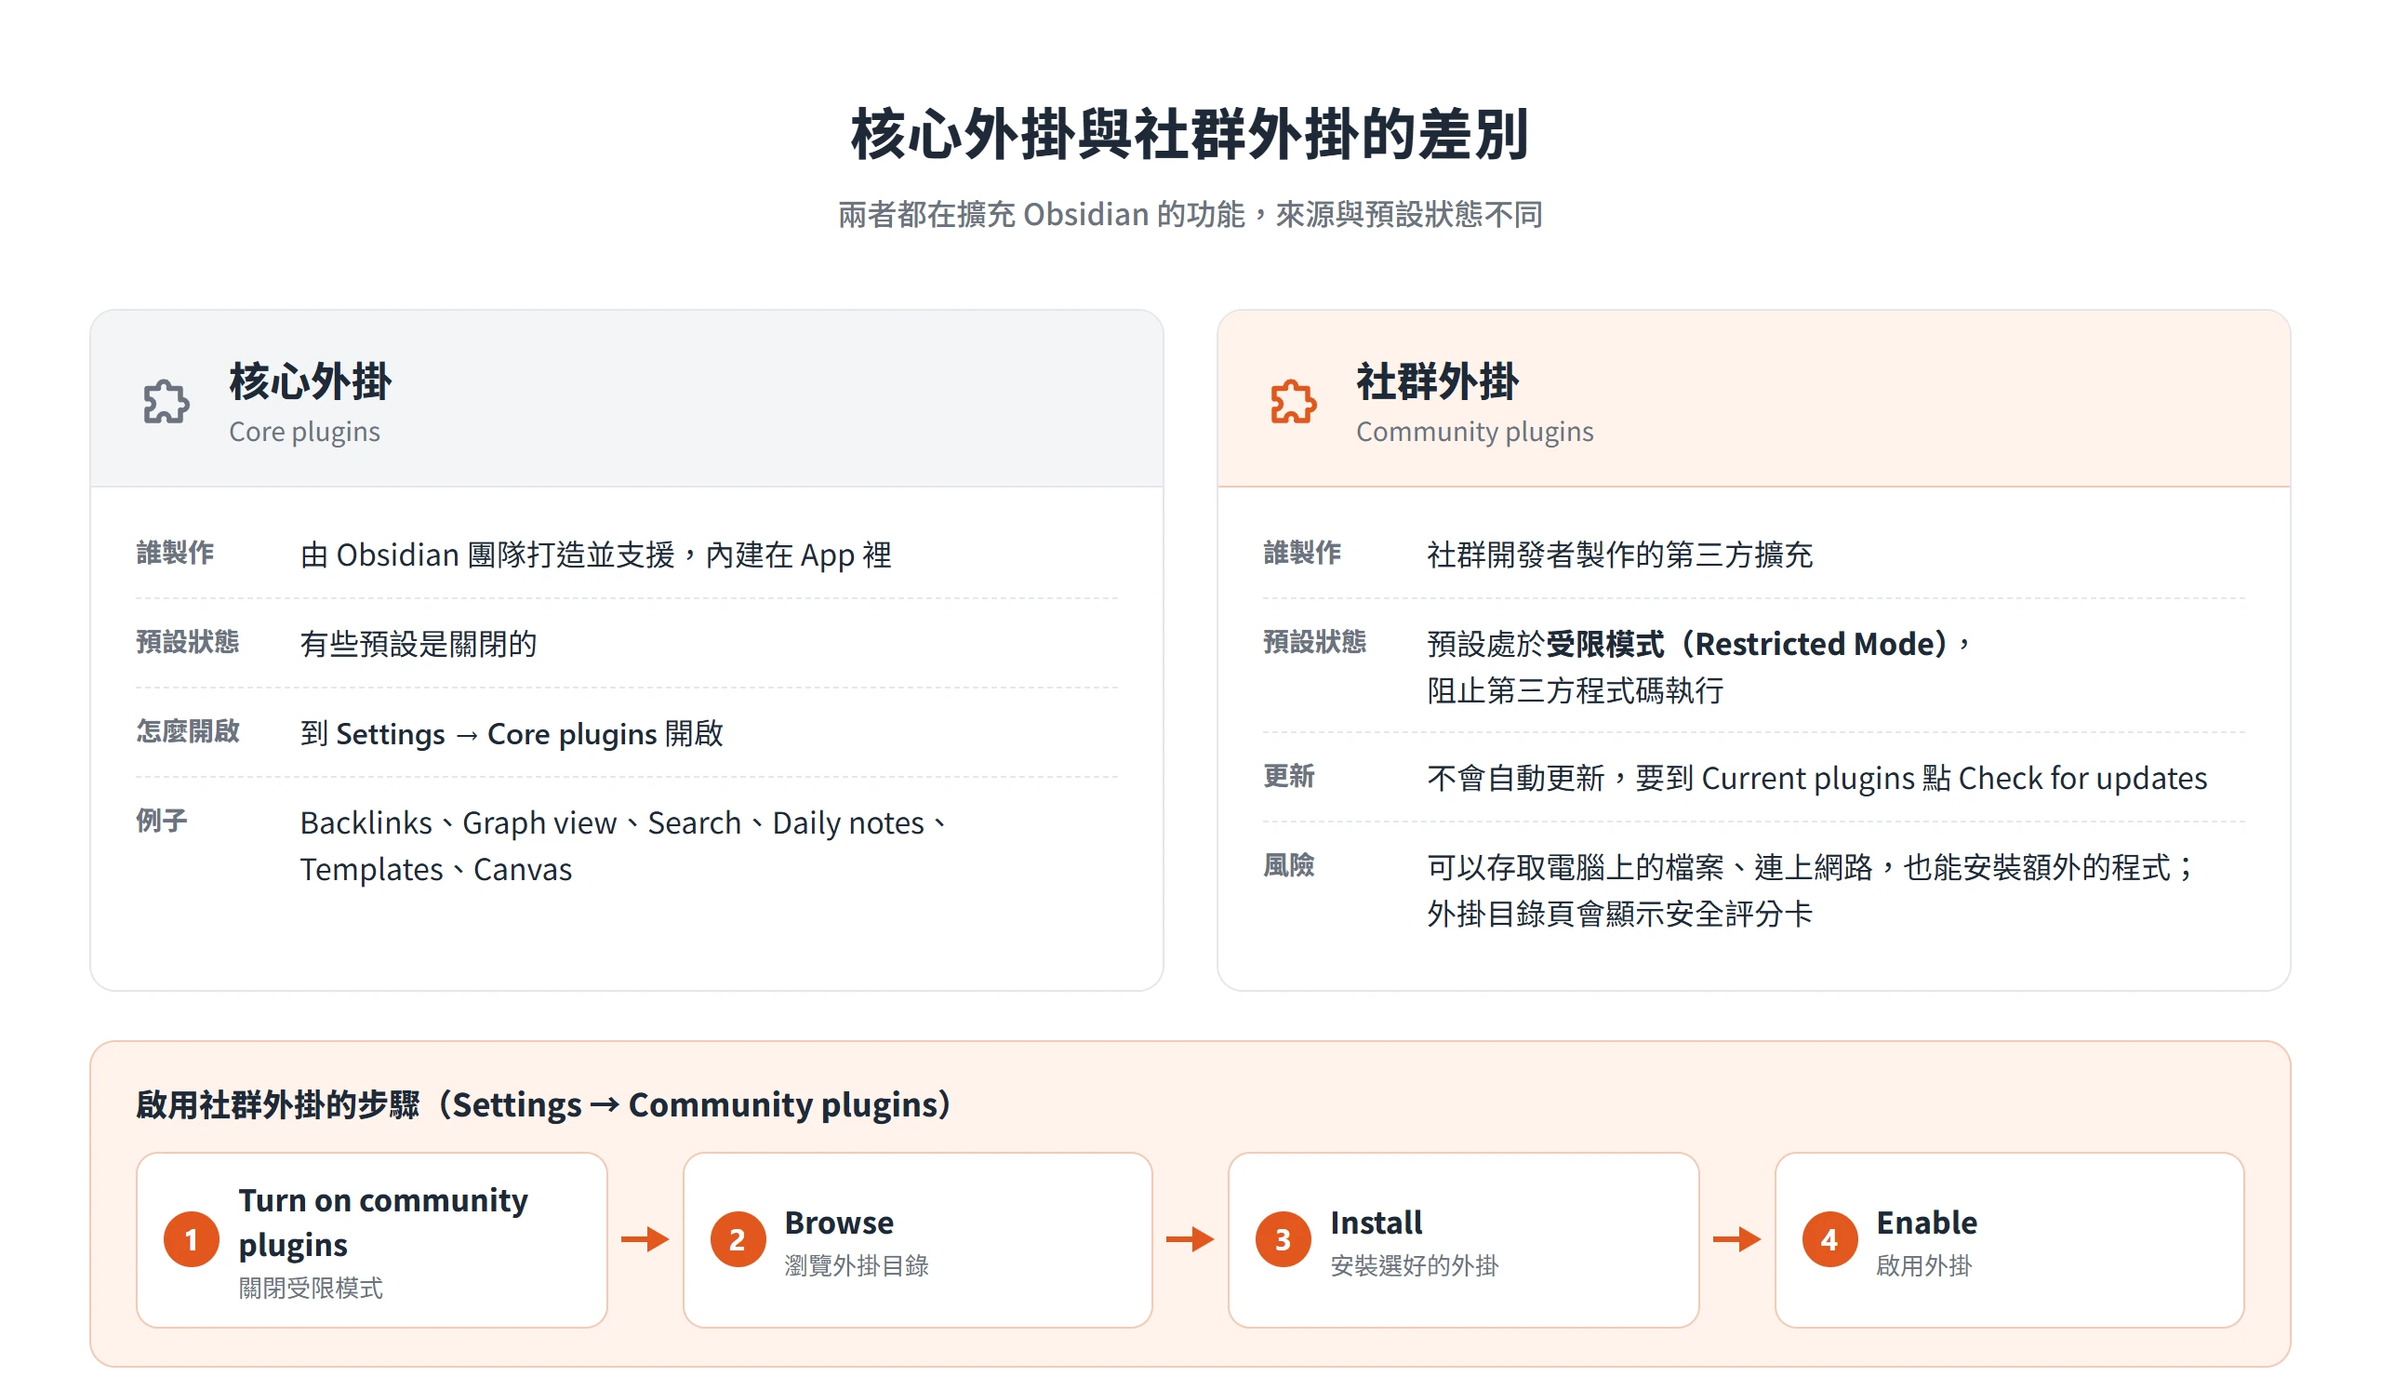2381x1390 pixels.
Task: Click the 更新 label
Action: 1289,776
